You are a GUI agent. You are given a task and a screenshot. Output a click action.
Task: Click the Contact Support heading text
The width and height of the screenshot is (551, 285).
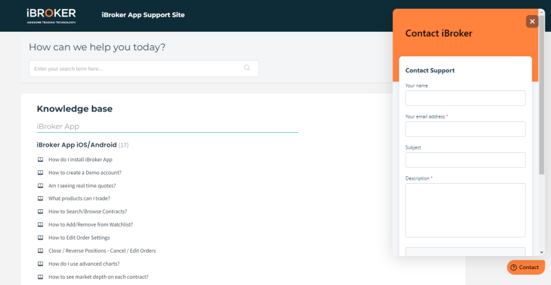coord(430,70)
